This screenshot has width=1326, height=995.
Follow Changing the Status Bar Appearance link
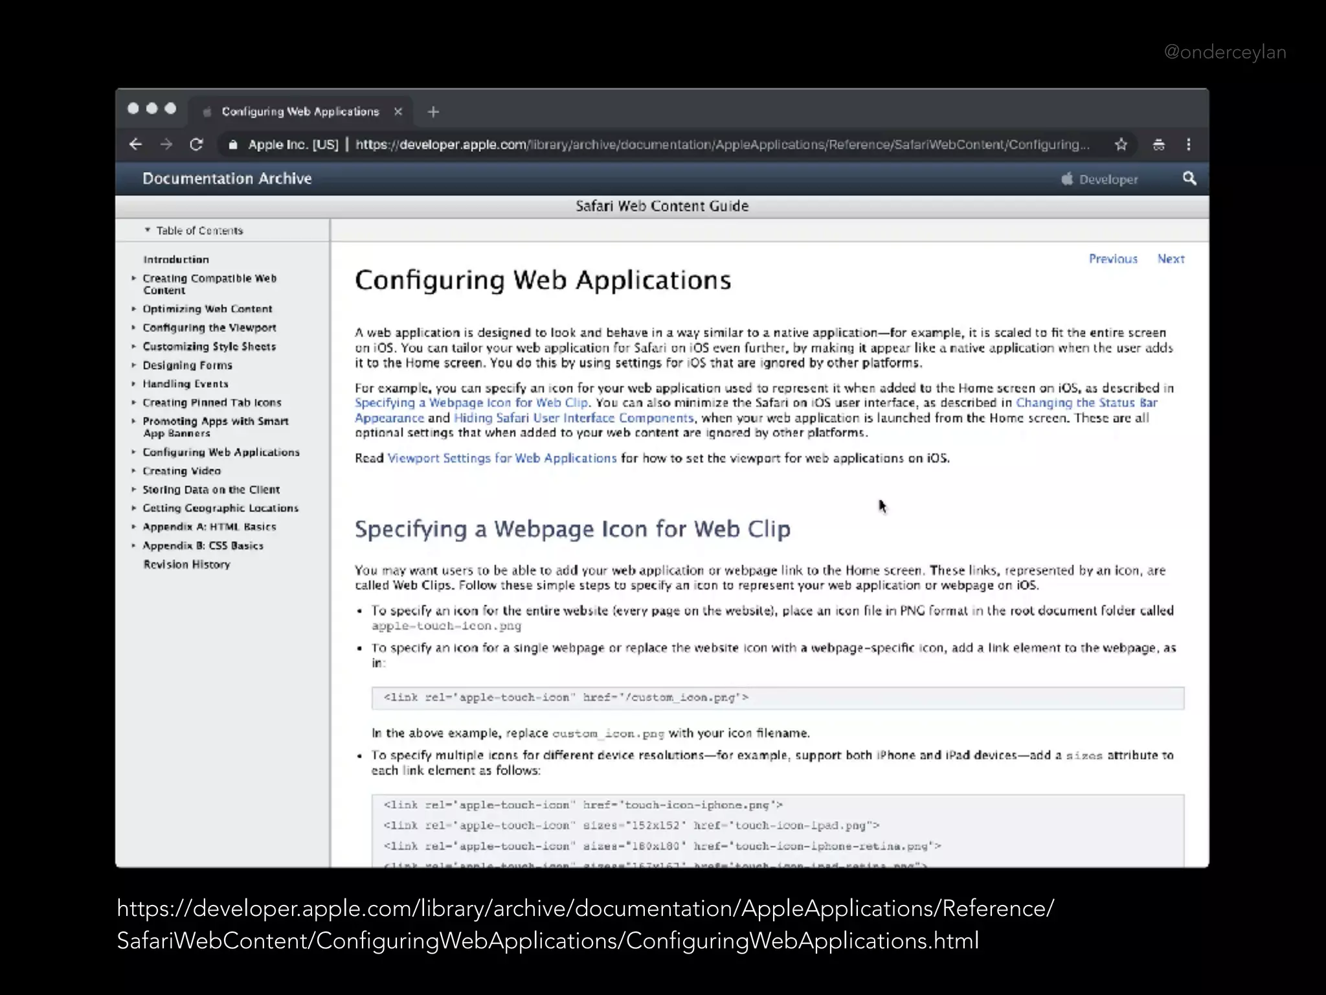pyautogui.click(x=1086, y=402)
